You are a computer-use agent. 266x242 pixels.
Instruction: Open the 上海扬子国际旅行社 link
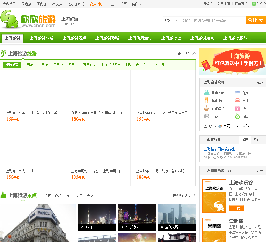tap(219, 149)
